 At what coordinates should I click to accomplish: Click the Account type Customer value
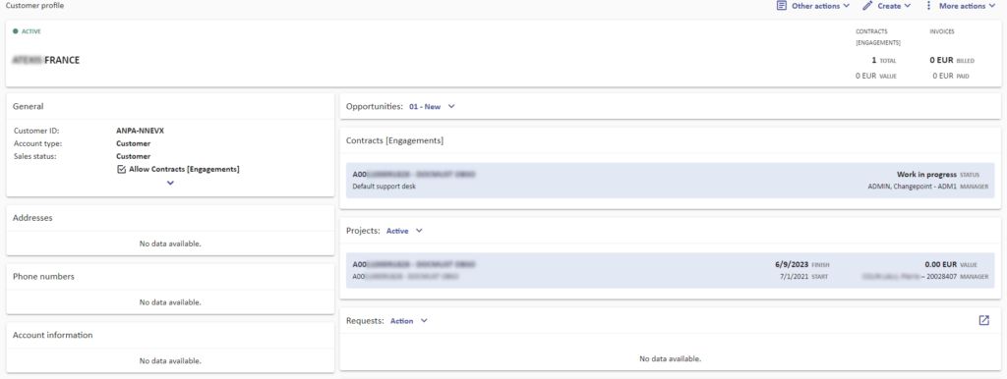[x=133, y=143]
